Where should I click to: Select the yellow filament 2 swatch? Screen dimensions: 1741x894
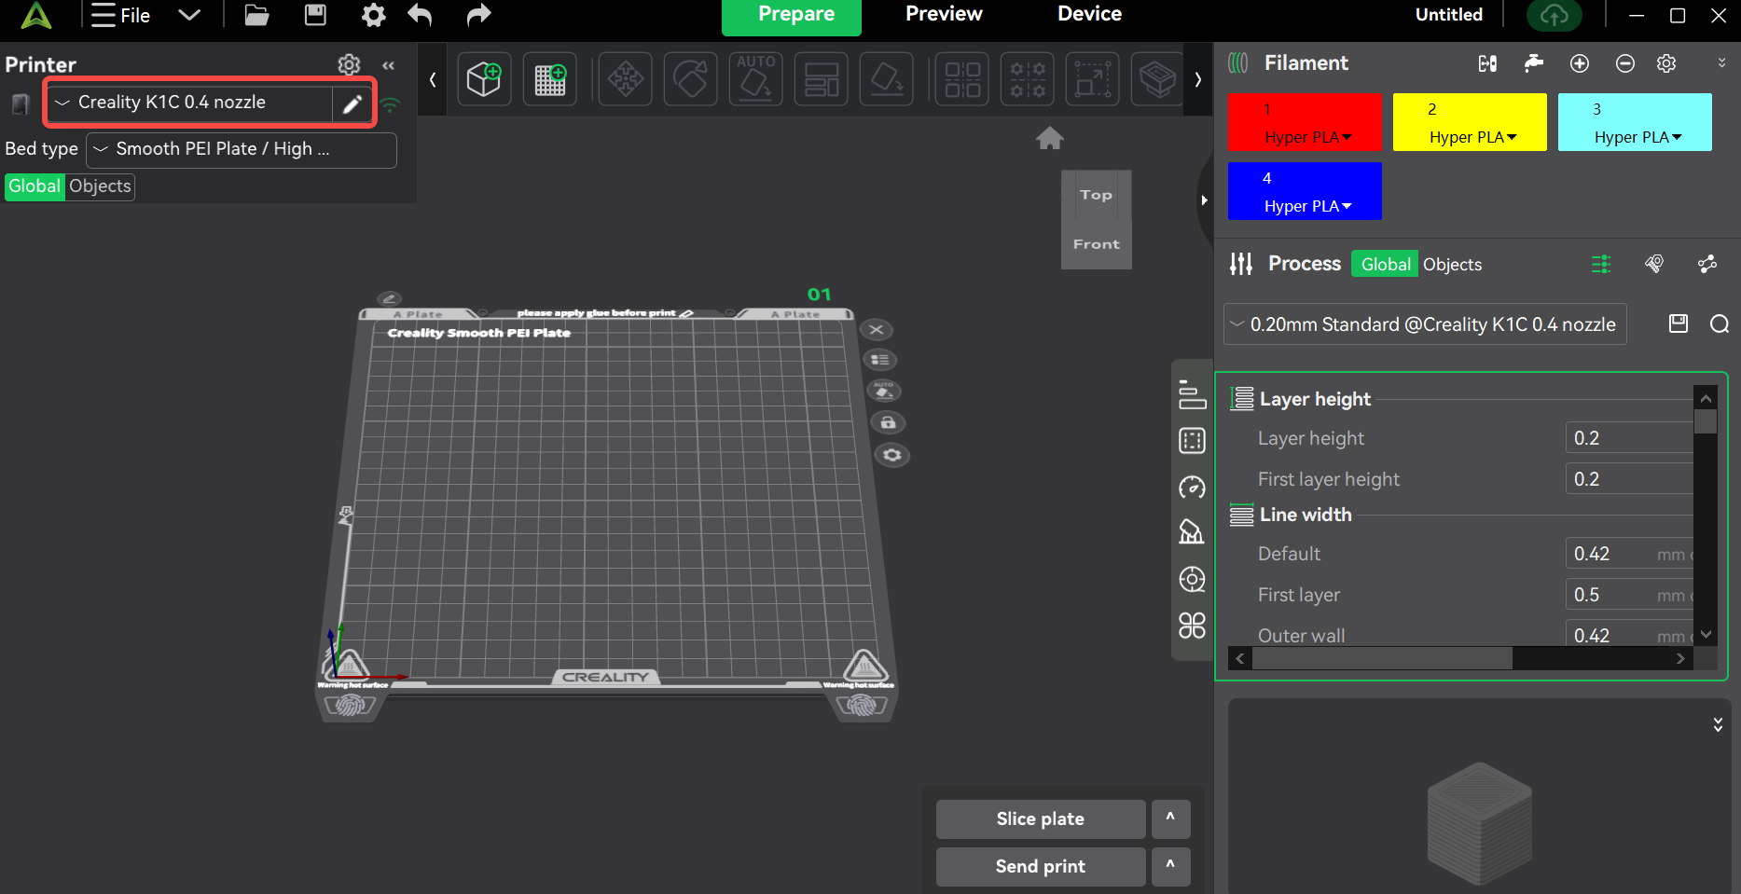click(x=1469, y=122)
